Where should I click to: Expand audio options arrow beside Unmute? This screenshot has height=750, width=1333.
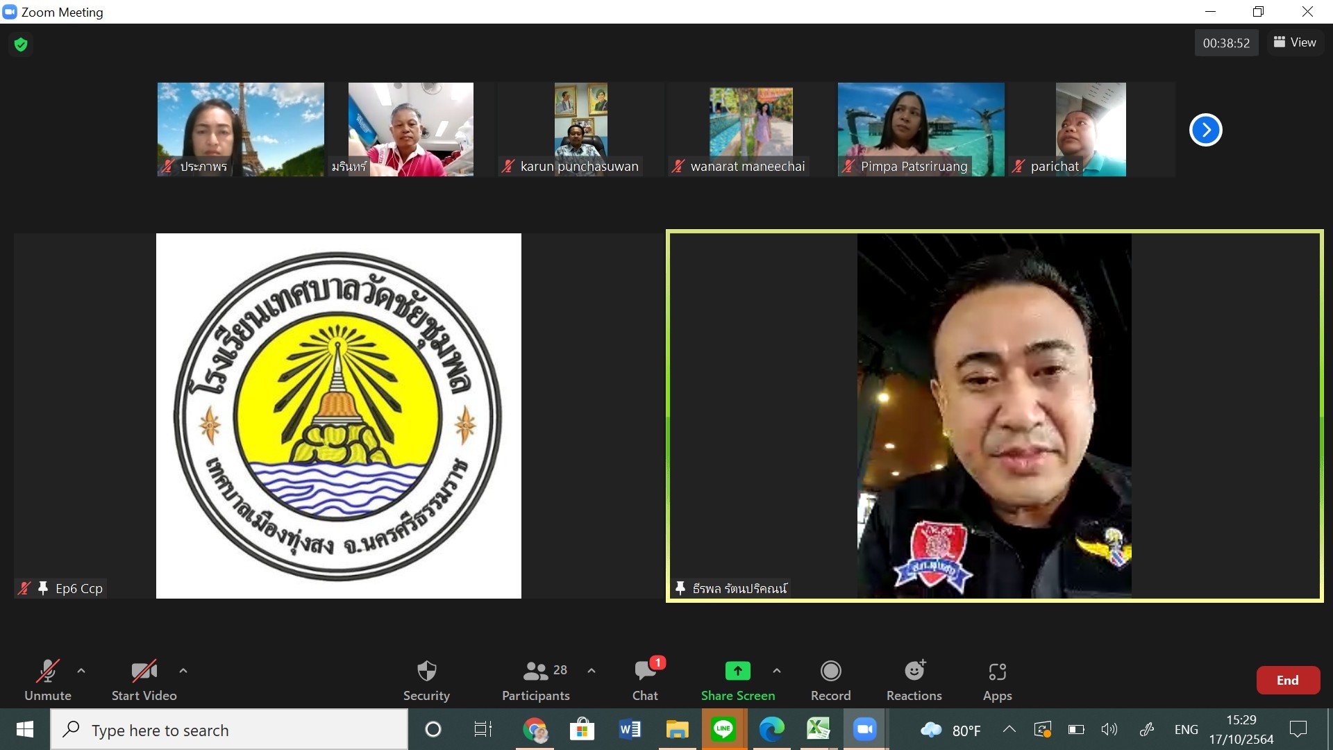[81, 671]
